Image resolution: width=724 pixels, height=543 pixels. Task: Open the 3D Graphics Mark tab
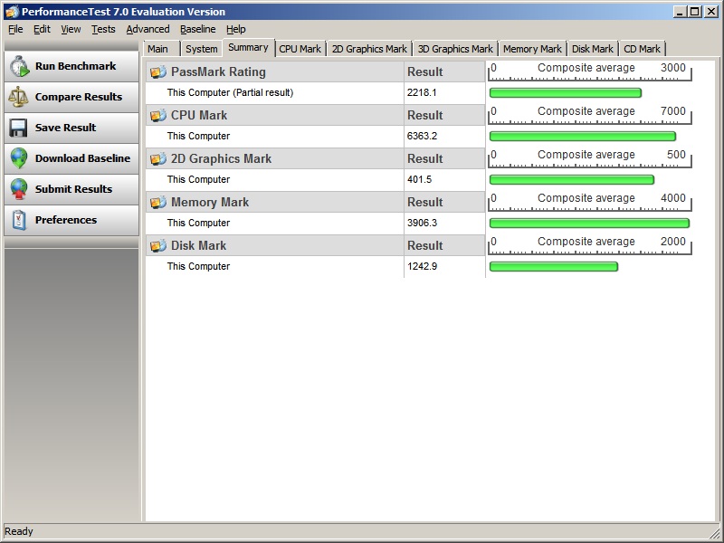(455, 49)
